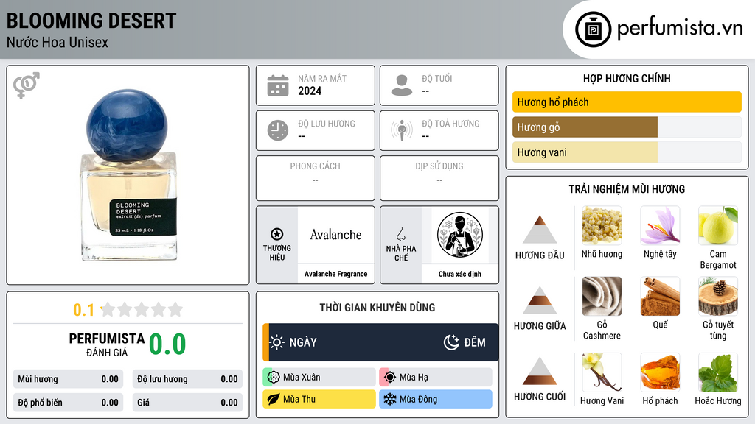The image size is (755, 424).
Task: Select the Mùa Xuân season tag
Action: pos(319,378)
